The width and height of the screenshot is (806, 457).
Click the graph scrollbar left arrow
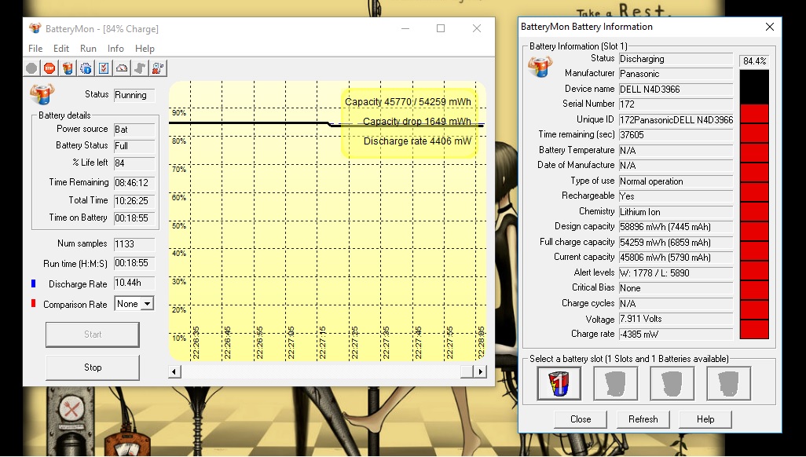tap(174, 371)
